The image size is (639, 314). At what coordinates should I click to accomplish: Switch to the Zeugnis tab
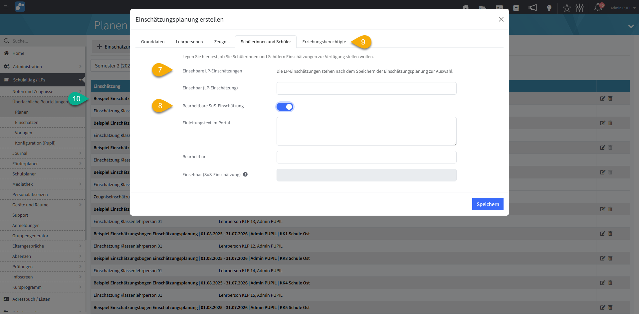tap(222, 42)
